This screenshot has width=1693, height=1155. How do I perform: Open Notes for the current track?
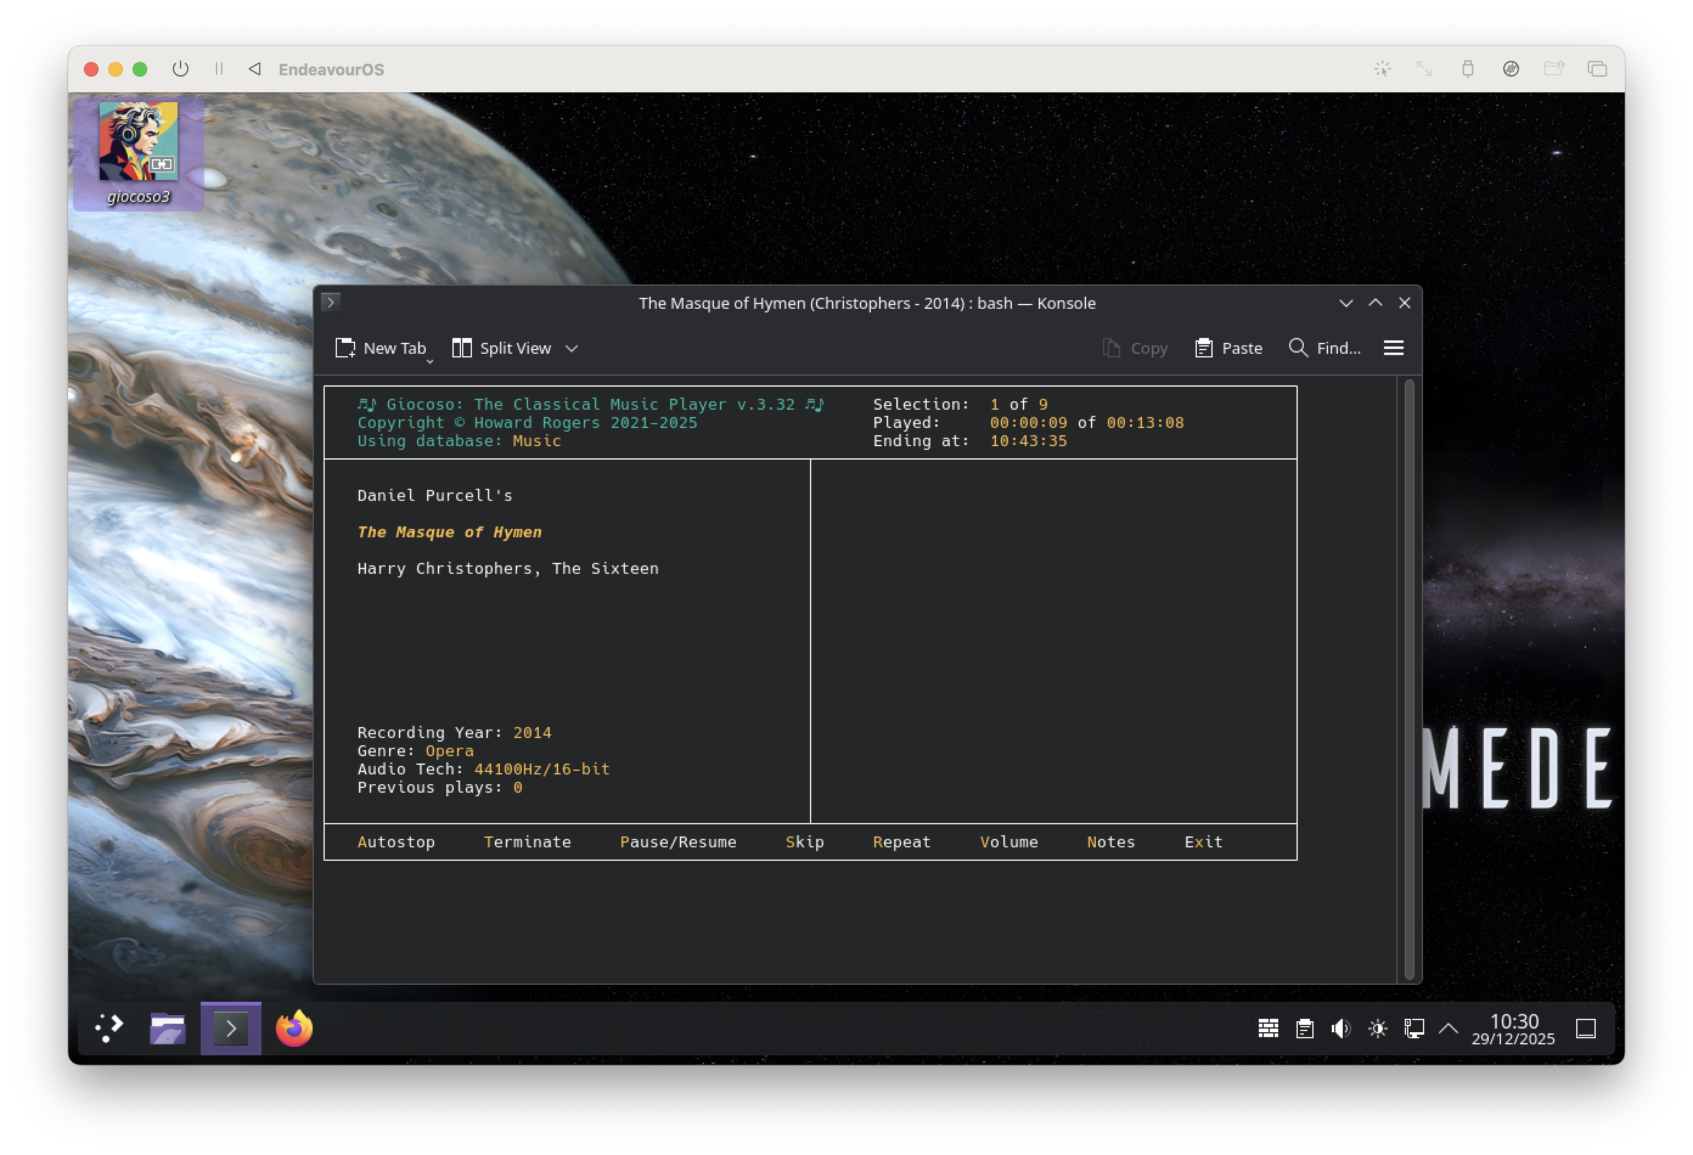coord(1110,842)
